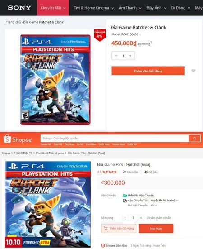Increase Sony quantity with plus
Image resolution: width=203 pixels, height=249 pixels.
[x=130, y=56]
